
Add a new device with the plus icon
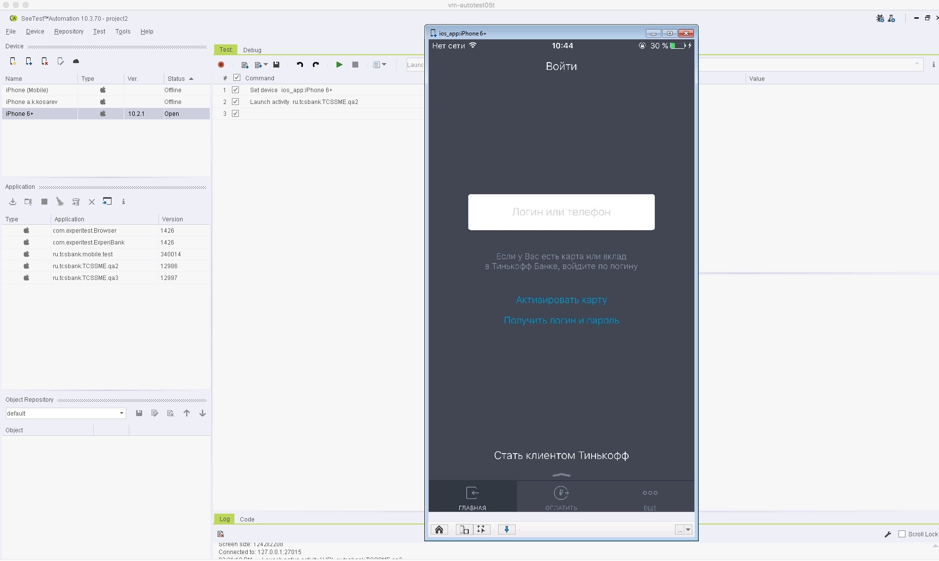[x=29, y=61]
